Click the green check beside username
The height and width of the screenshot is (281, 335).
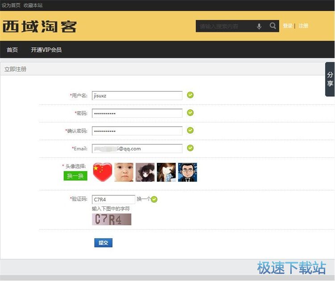coord(190,95)
